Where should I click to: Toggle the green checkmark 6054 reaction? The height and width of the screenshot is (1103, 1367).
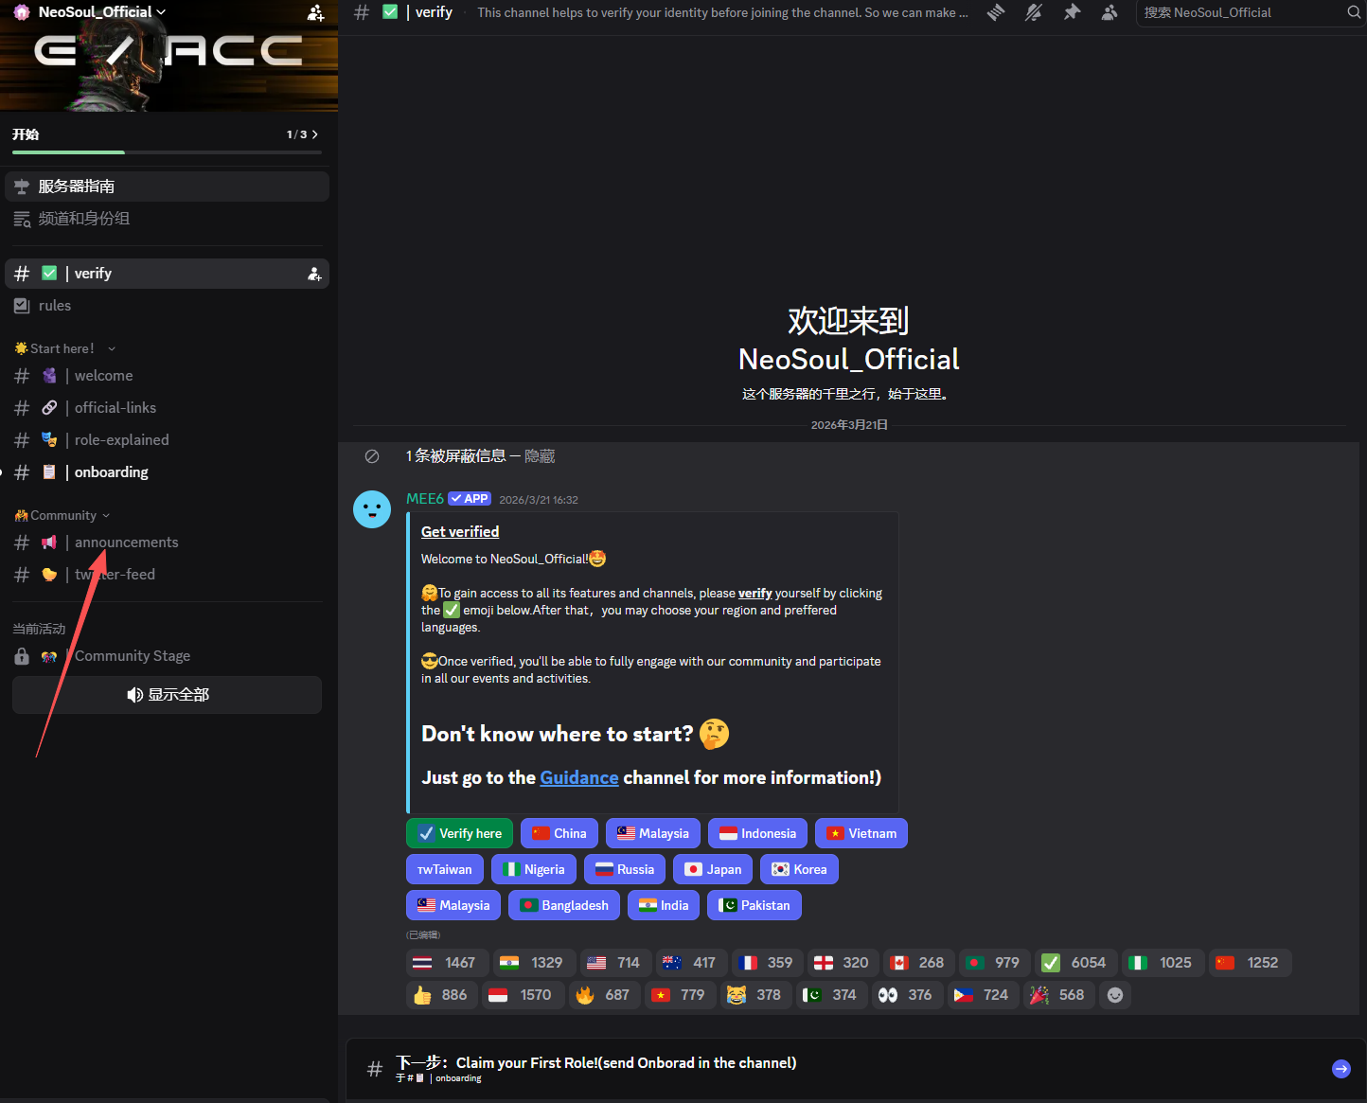click(1074, 963)
